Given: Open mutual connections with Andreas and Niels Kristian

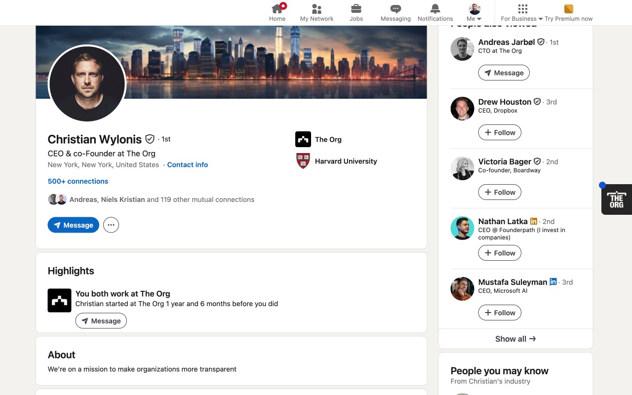Looking at the screenshot, I should pyautogui.click(x=151, y=199).
